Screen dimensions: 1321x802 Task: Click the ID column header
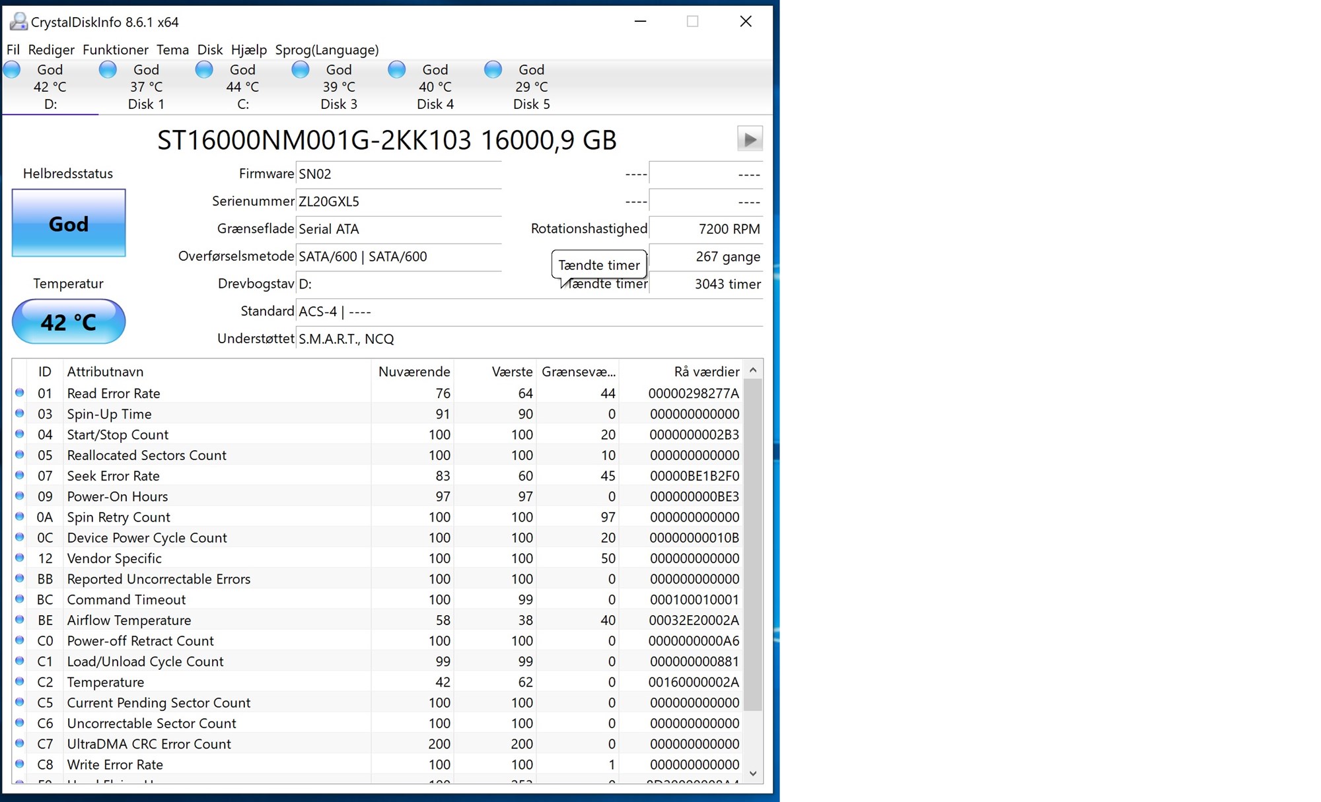point(44,372)
